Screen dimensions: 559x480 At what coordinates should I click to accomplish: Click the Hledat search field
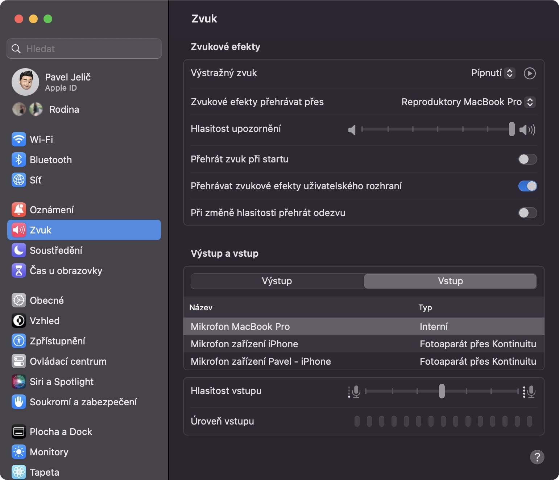pyautogui.click(x=84, y=49)
